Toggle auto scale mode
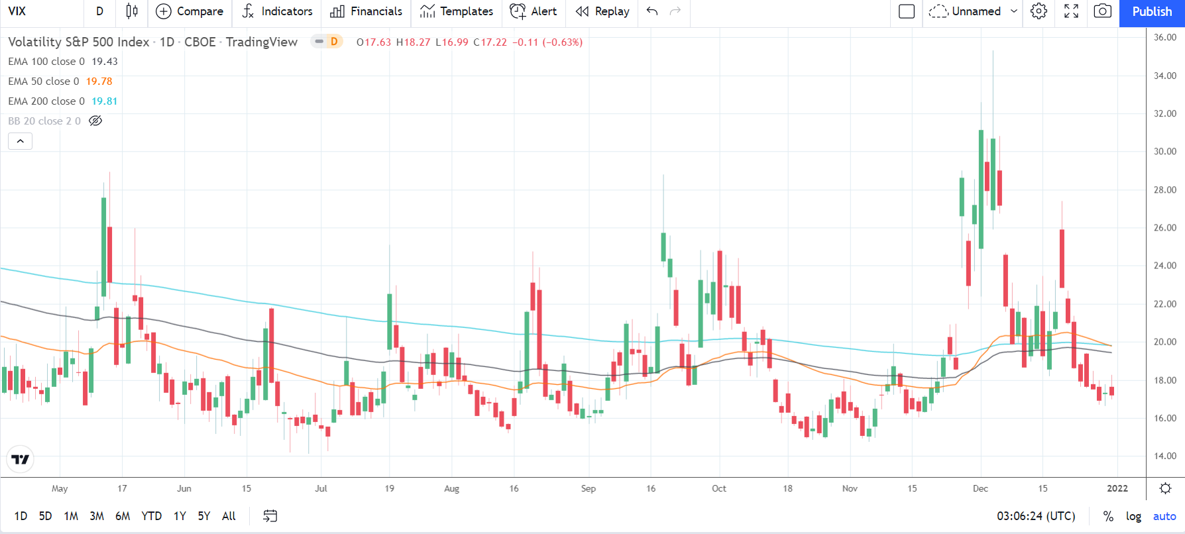 pos(1164,516)
